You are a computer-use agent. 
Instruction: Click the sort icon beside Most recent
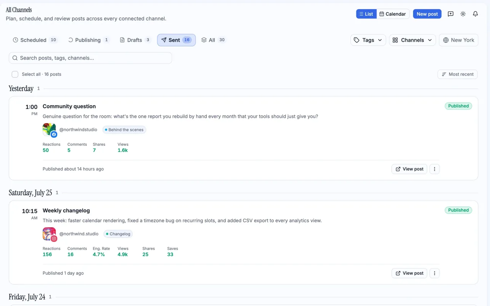[x=444, y=74]
